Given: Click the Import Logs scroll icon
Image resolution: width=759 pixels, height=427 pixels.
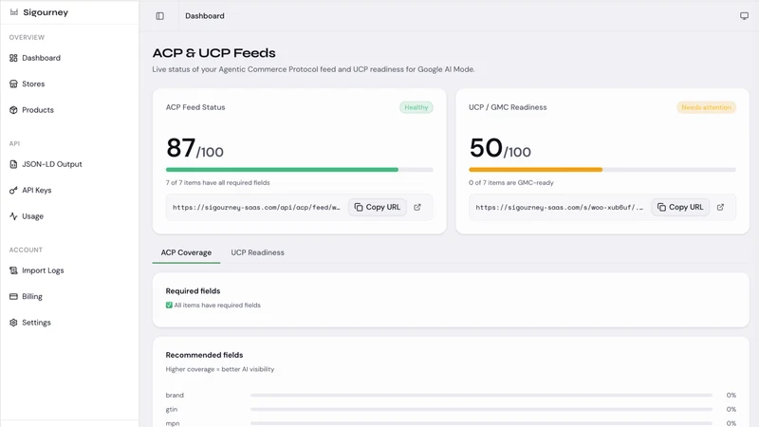Looking at the screenshot, I should coord(13,270).
